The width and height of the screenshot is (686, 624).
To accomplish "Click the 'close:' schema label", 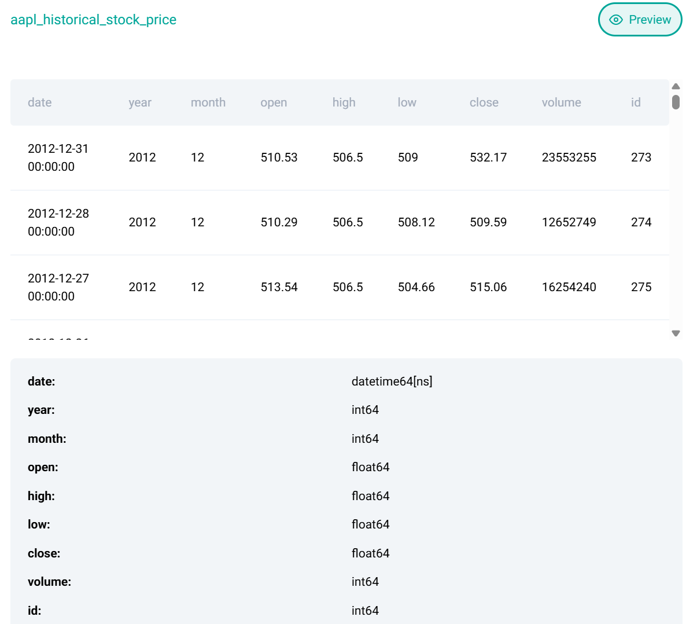I will pos(44,553).
